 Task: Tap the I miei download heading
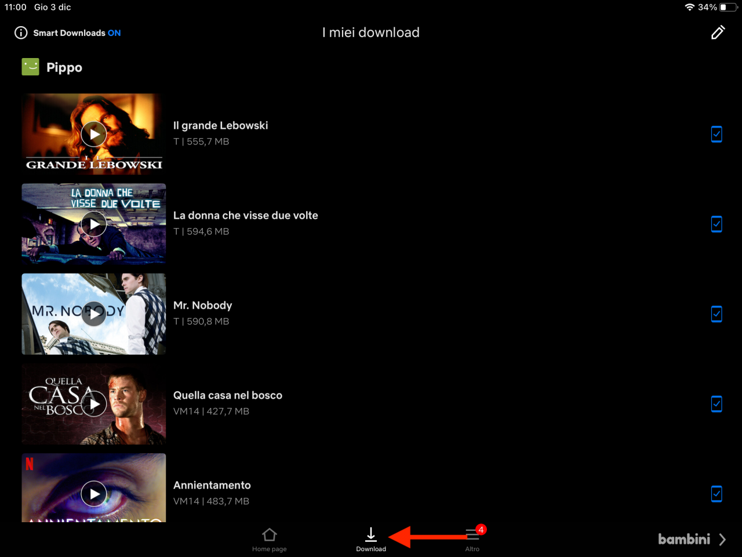[371, 32]
